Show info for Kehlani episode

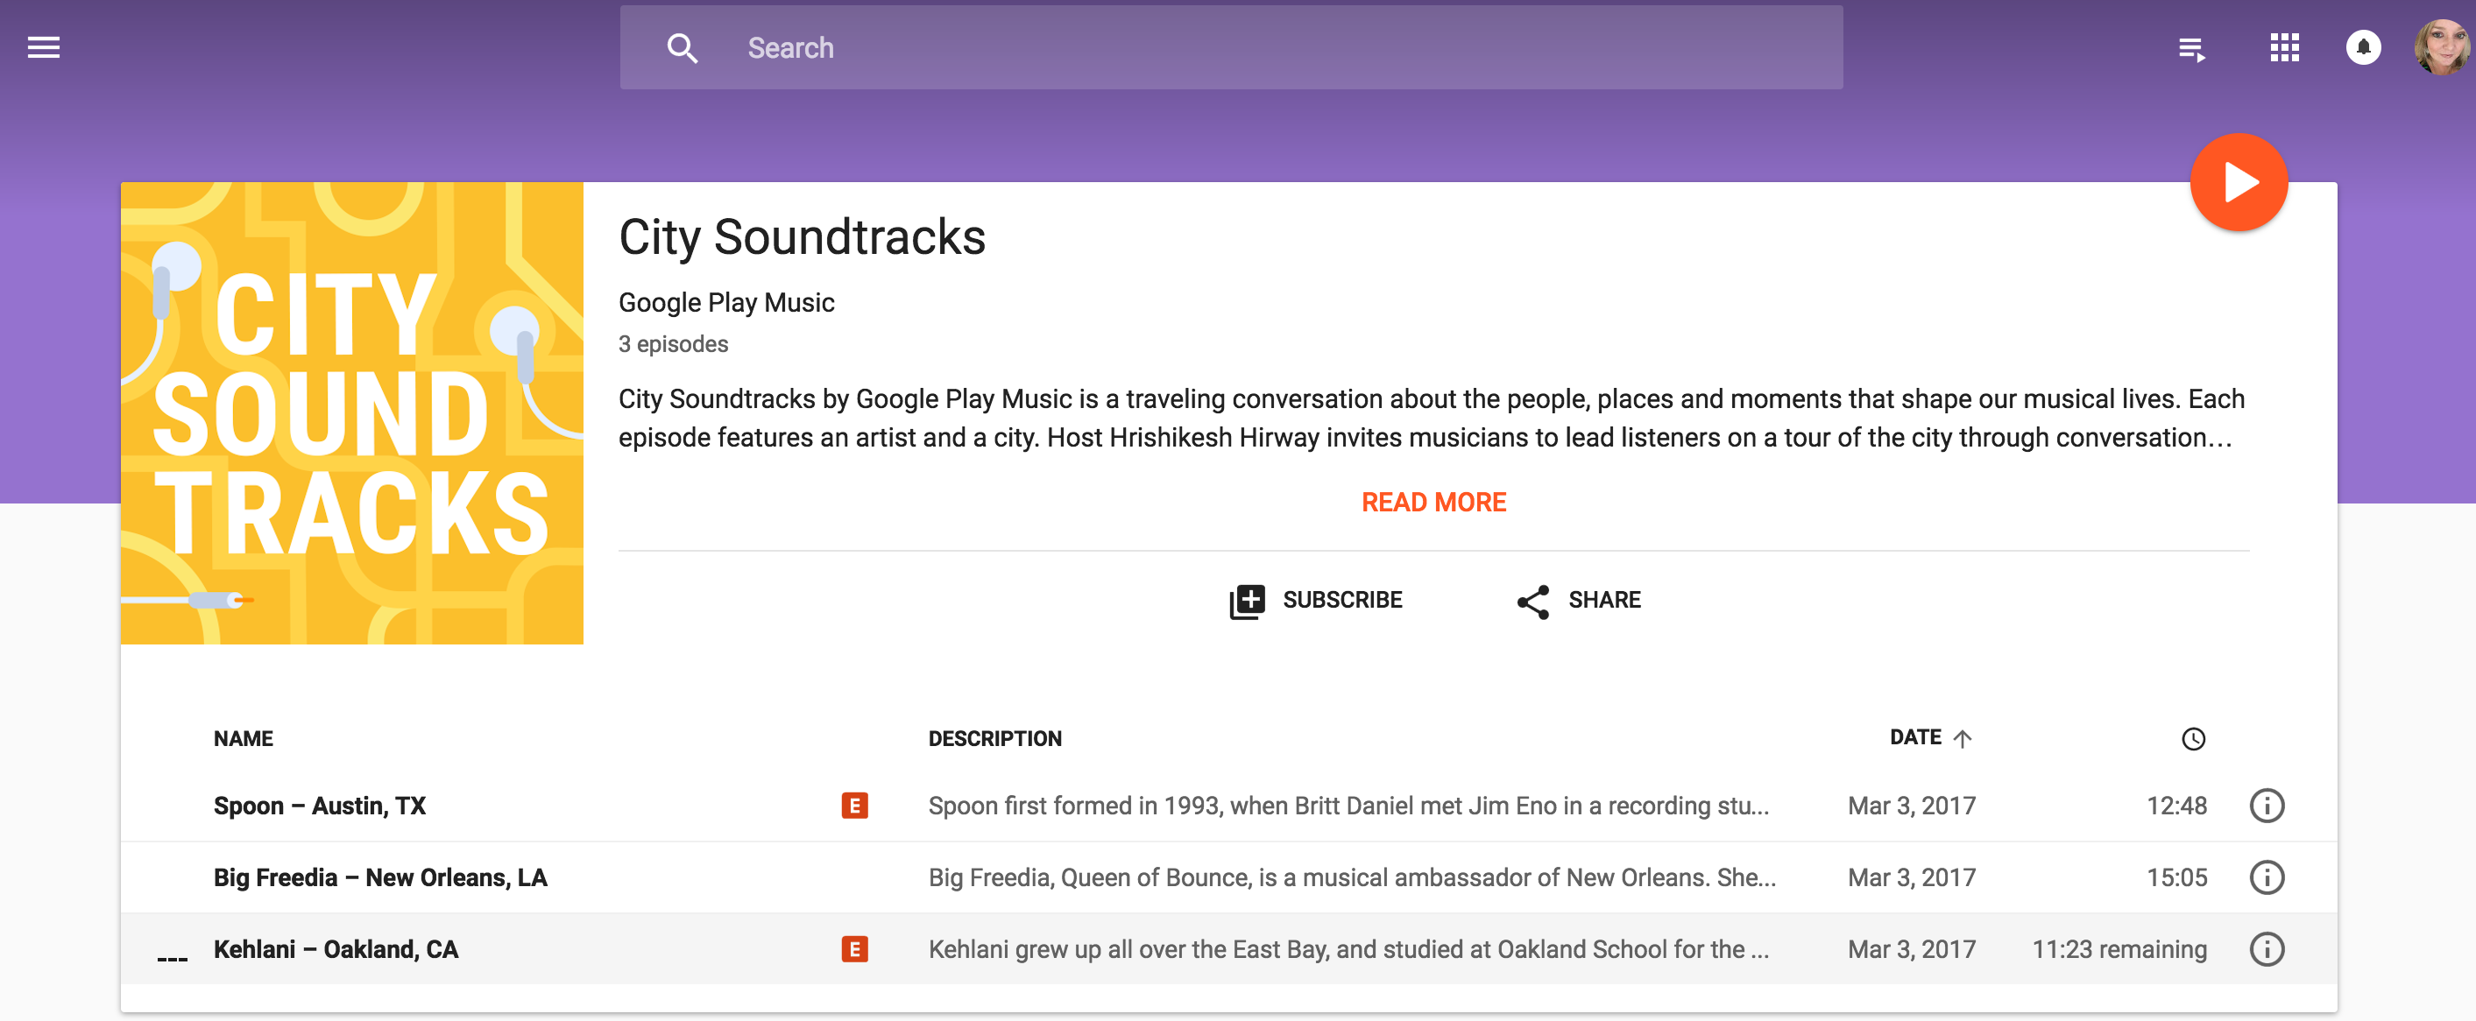pyautogui.click(x=2266, y=949)
